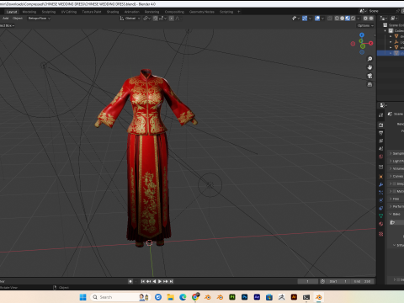Toggle camera view in the viewport
The height and width of the screenshot is (303, 404).
pos(369,76)
